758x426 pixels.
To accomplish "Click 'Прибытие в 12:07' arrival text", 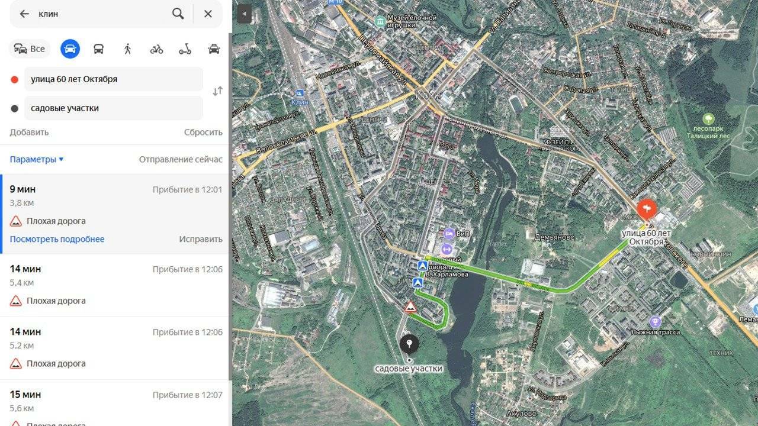I will tap(187, 395).
